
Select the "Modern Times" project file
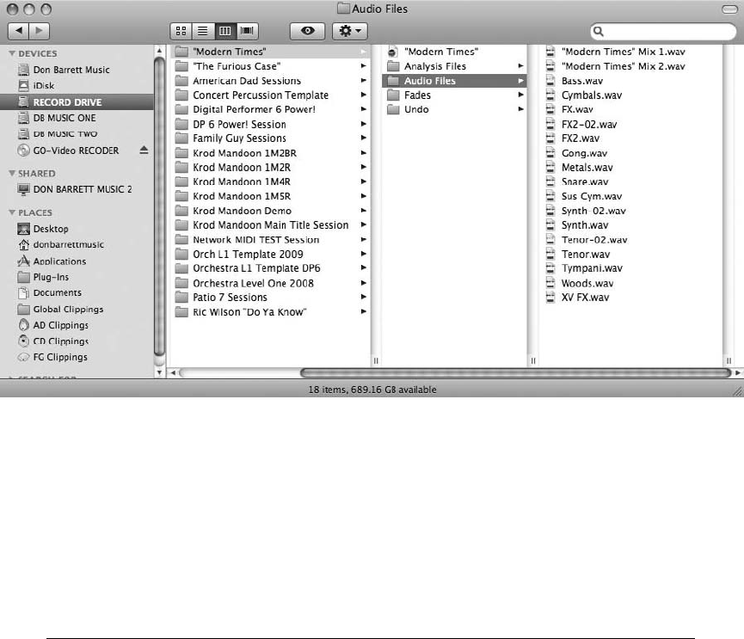(x=454, y=52)
